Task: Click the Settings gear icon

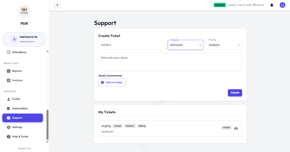Action: pyautogui.click(x=8, y=127)
